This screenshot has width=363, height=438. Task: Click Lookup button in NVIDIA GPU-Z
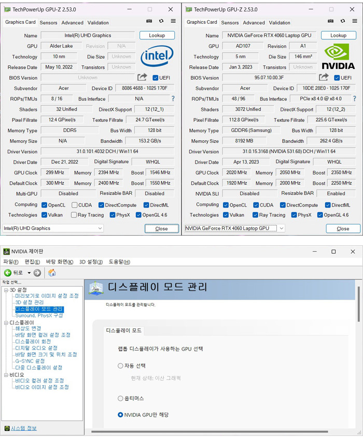338,36
